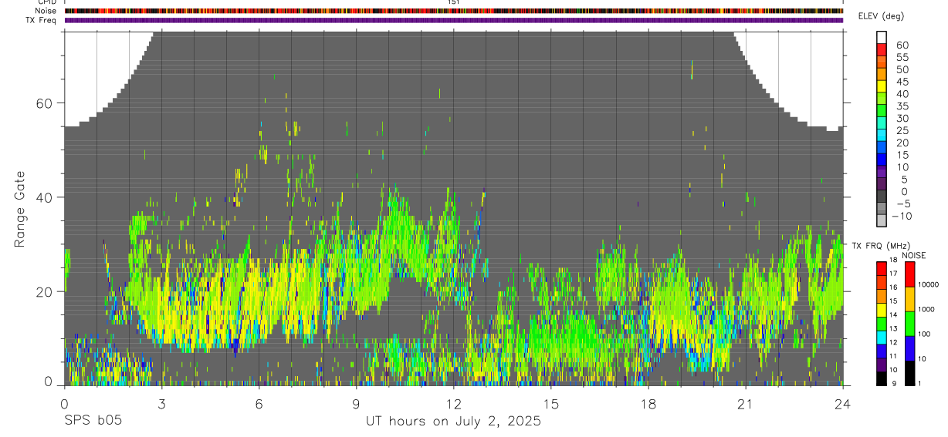Viewport: 948px width, 437px height.
Task: Click '45' label on ELEV scale
Action: (902, 82)
